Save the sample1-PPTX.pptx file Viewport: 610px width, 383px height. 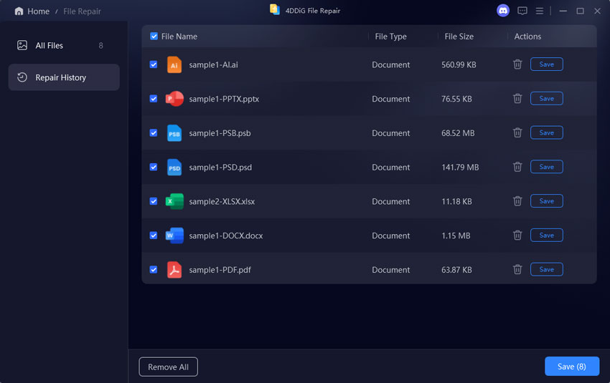click(546, 99)
